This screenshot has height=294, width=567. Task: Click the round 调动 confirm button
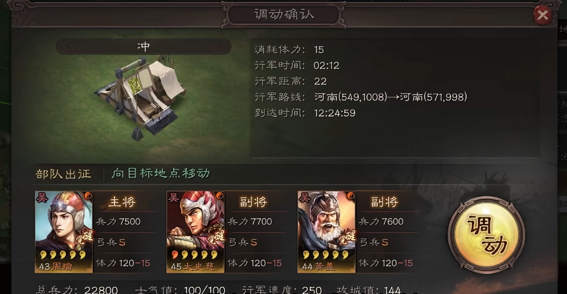[486, 235]
